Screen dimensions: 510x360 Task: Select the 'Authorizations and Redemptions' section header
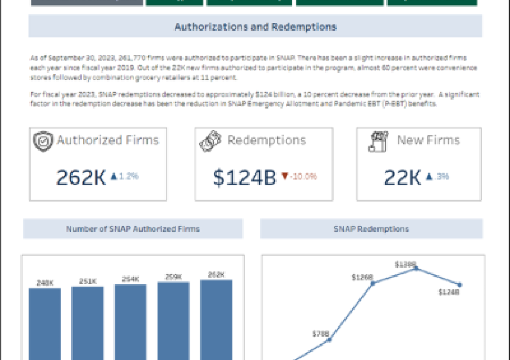click(x=256, y=26)
